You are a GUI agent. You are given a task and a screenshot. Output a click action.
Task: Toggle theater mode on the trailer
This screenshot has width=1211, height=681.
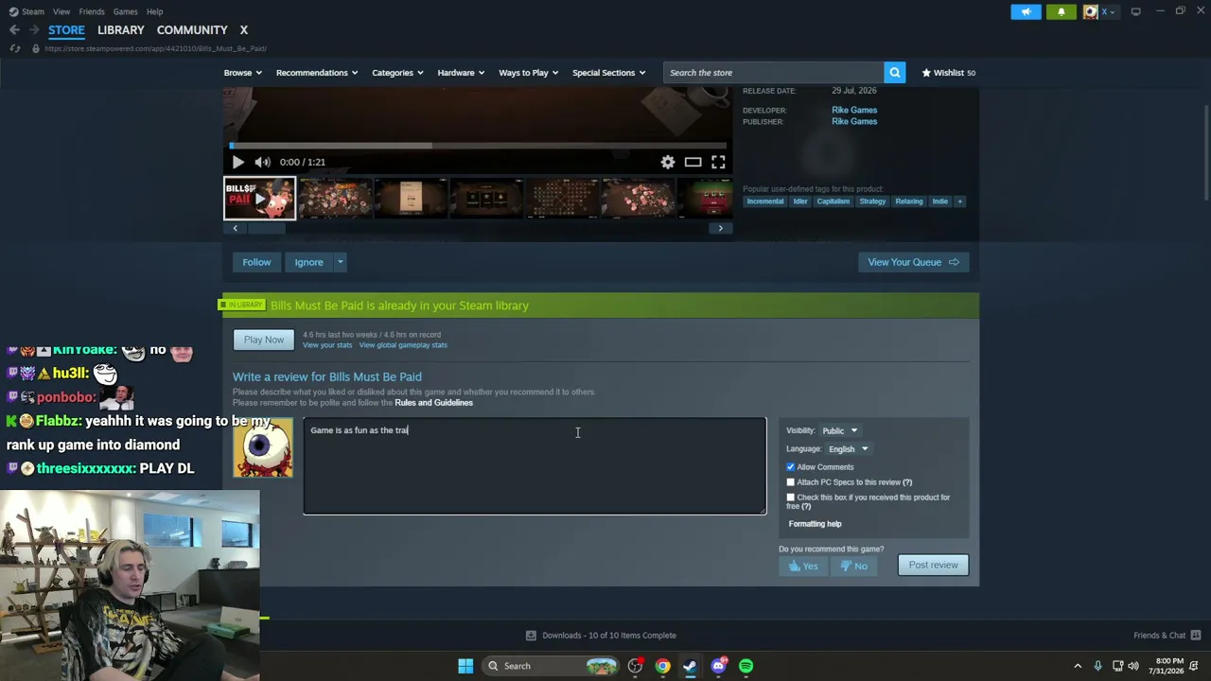(x=693, y=162)
